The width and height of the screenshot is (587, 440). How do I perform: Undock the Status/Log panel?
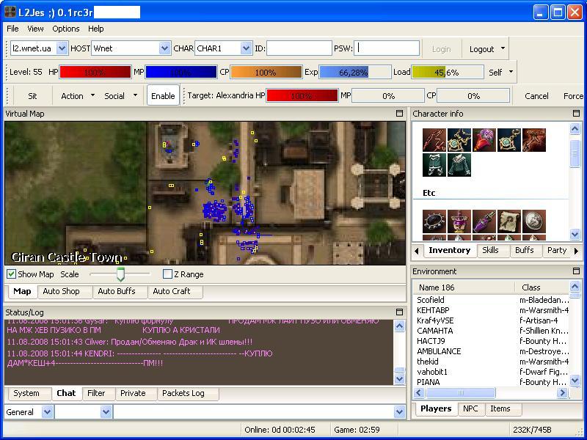pos(399,312)
